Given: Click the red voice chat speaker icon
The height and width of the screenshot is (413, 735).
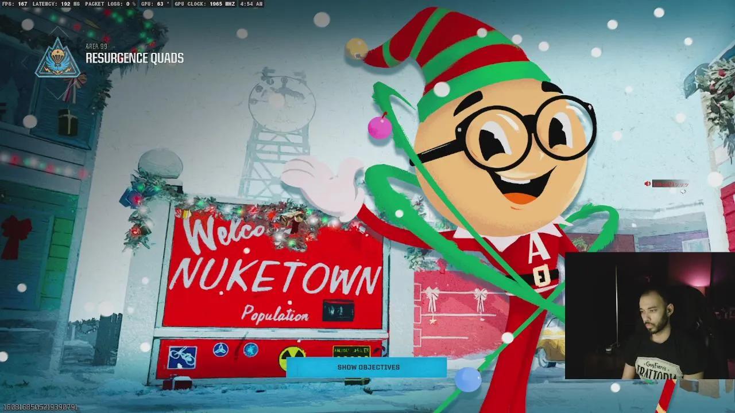Looking at the screenshot, I should 648,184.
